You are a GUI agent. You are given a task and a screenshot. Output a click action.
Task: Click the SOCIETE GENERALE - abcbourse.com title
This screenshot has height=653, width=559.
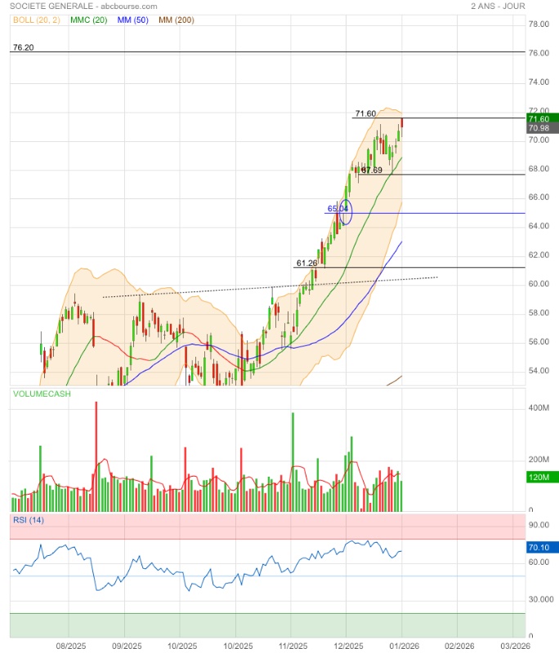(x=83, y=7)
